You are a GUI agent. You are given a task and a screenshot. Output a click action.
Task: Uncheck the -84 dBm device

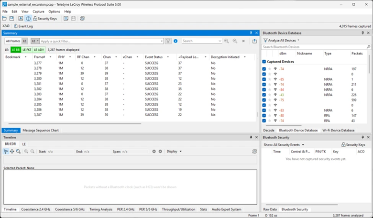[x=264, y=89]
